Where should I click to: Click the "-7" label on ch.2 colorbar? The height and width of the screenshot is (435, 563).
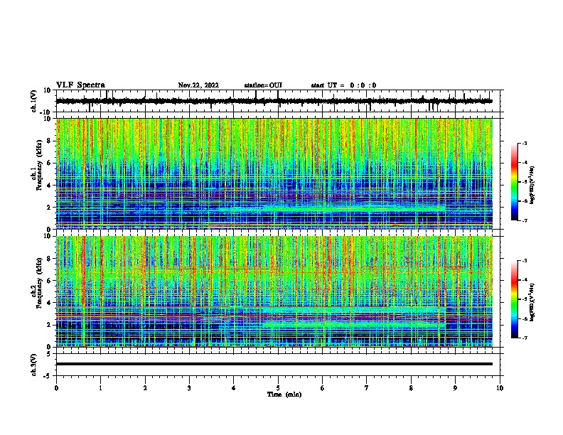pyautogui.click(x=524, y=338)
